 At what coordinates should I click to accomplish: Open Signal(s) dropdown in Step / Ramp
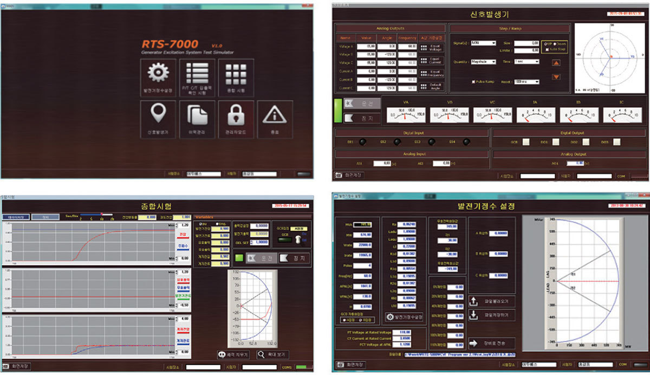pyautogui.click(x=484, y=43)
